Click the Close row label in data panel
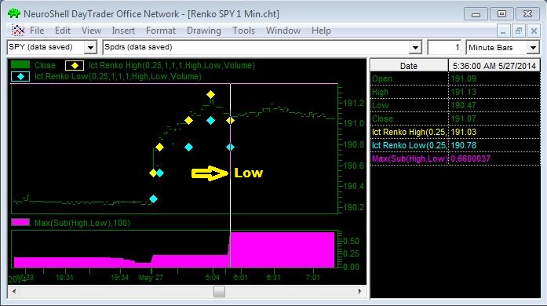This screenshot has width=547, height=306. pos(382,118)
